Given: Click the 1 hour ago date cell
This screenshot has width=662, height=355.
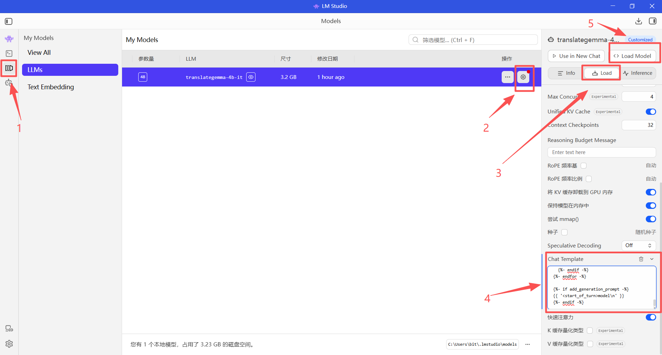Looking at the screenshot, I should (331, 77).
